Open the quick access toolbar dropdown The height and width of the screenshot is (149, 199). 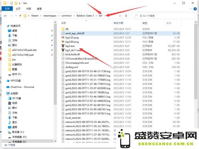click(20, 3)
